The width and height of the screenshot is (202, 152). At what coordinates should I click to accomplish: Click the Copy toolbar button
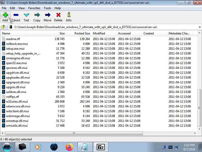37,17
